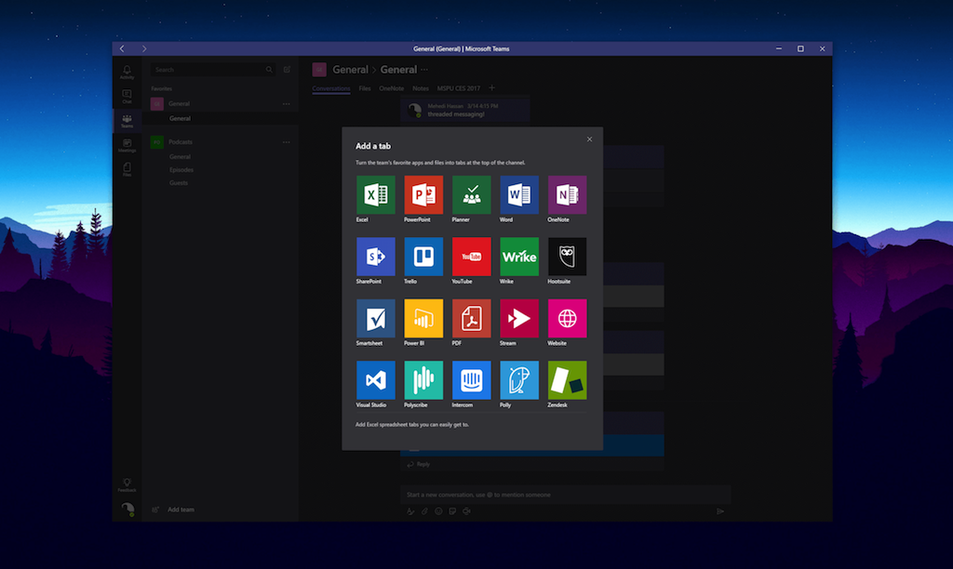
Task: Click the sticker icon in composer
Action: click(453, 511)
